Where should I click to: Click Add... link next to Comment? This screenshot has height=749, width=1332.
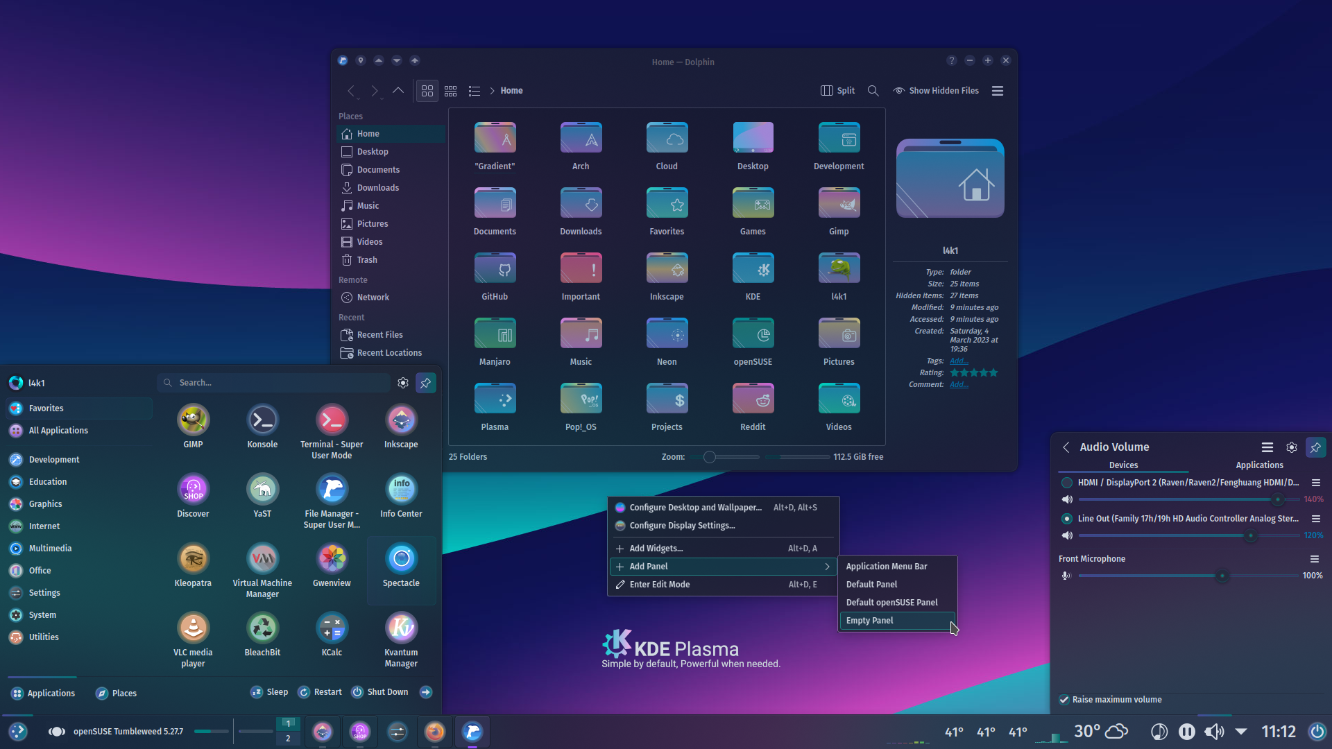pos(959,384)
